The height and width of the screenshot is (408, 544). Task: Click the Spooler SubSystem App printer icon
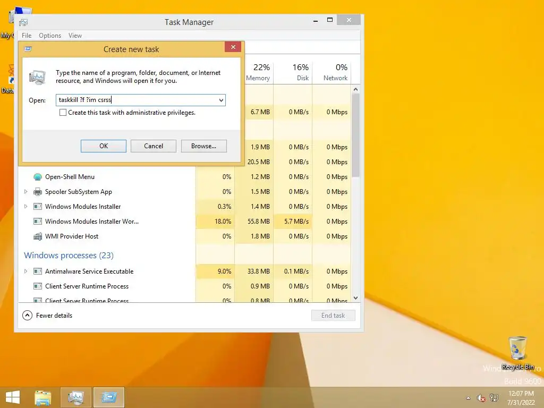(38, 192)
